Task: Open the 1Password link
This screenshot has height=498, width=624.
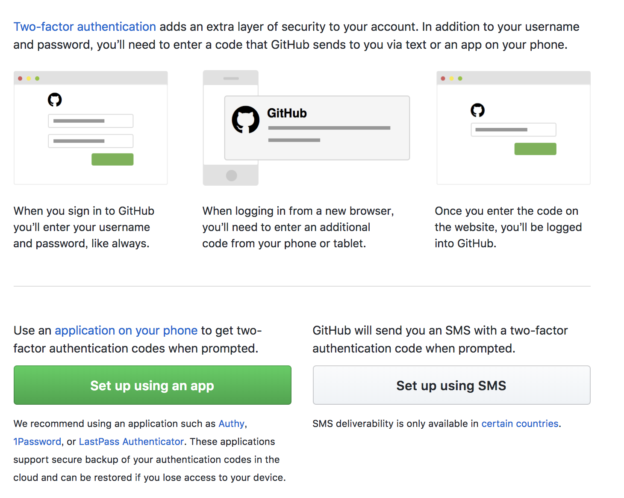Action: tap(38, 442)
